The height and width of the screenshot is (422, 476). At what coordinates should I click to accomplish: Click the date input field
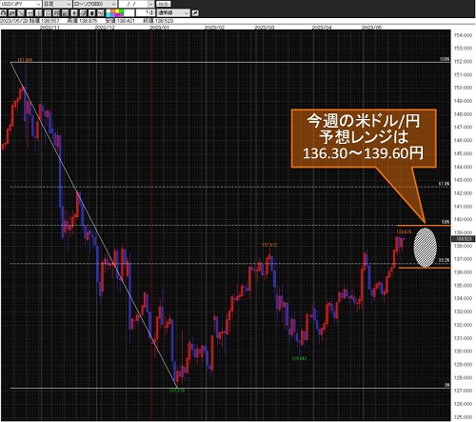tap(133, 4)
